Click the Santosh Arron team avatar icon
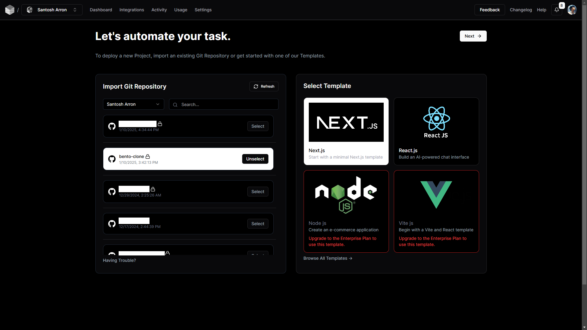Viewport: 587px width, 330px height. tap(30, 10)
